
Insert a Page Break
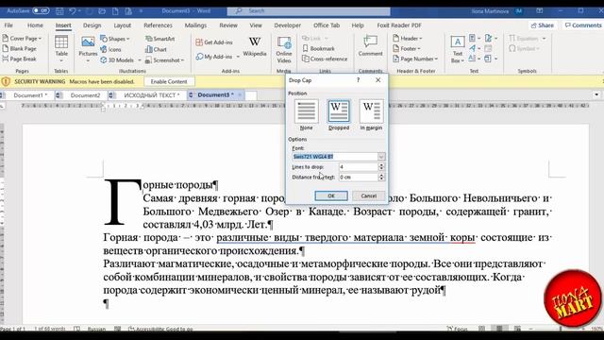click(x=19, y=59)
